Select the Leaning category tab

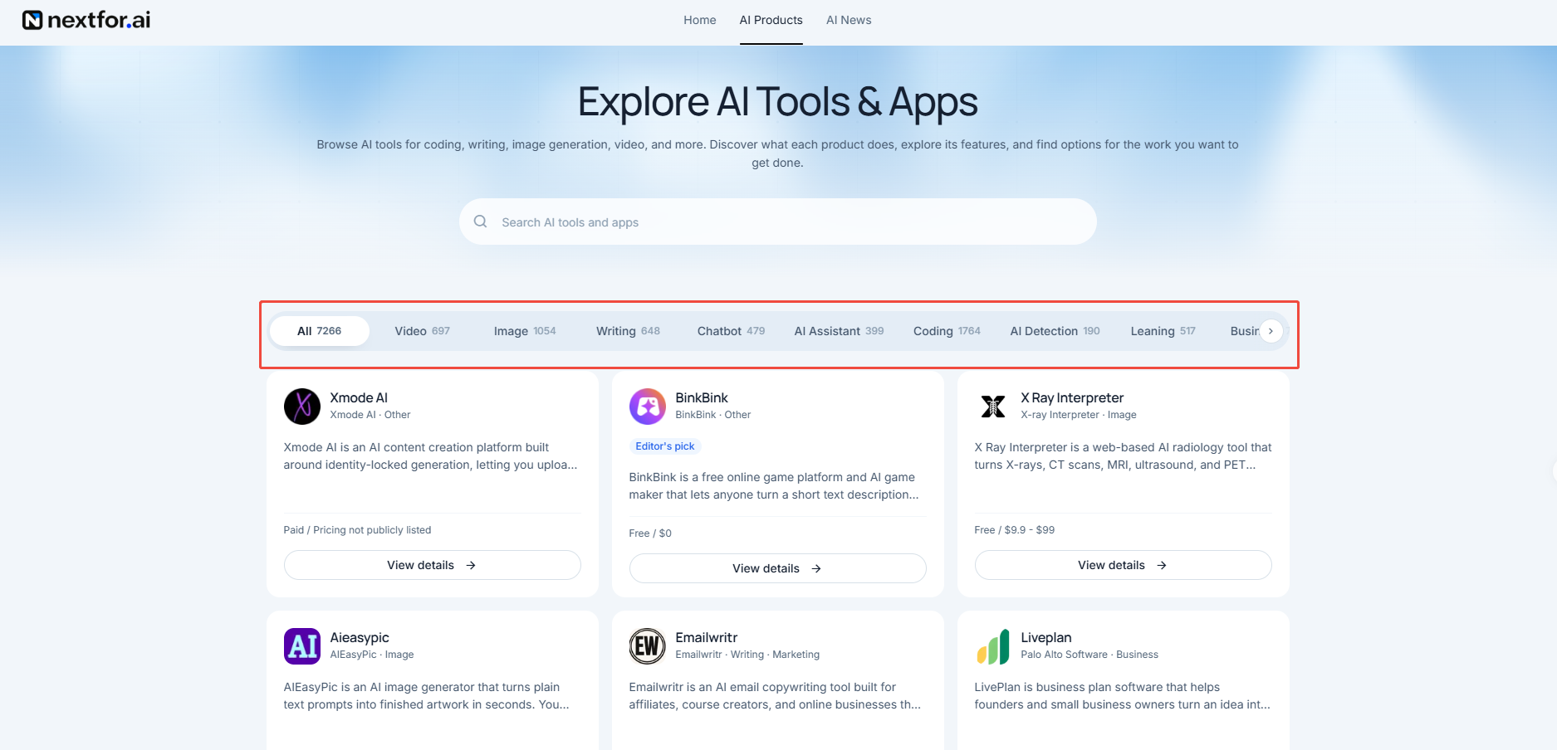tap(1163, 331)
